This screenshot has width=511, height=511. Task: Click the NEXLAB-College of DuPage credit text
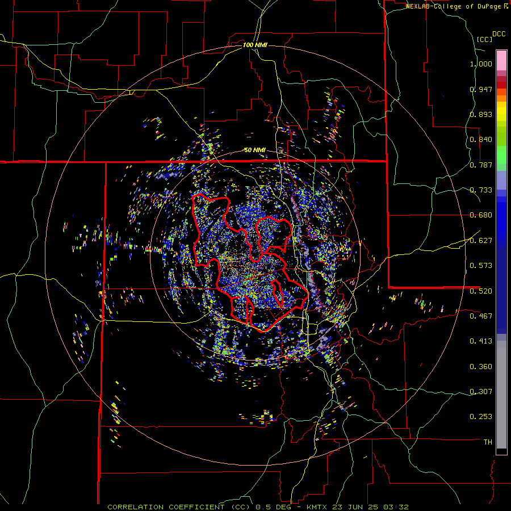pos(454,6)
